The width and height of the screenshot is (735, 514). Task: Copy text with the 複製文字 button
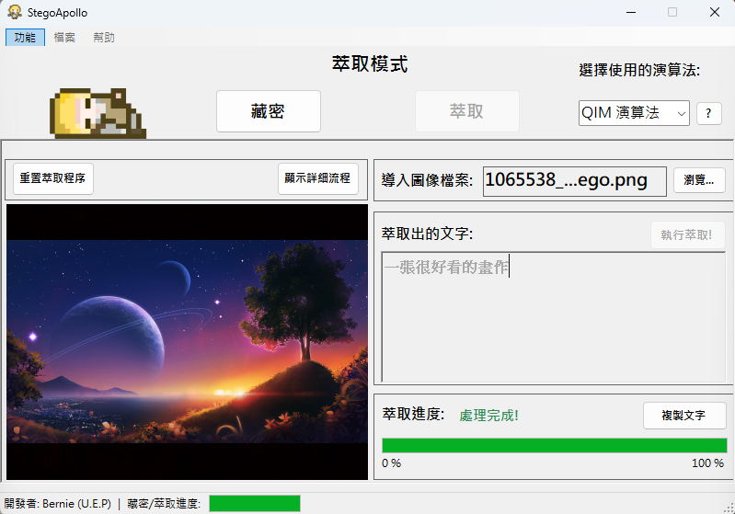point(683,416)
